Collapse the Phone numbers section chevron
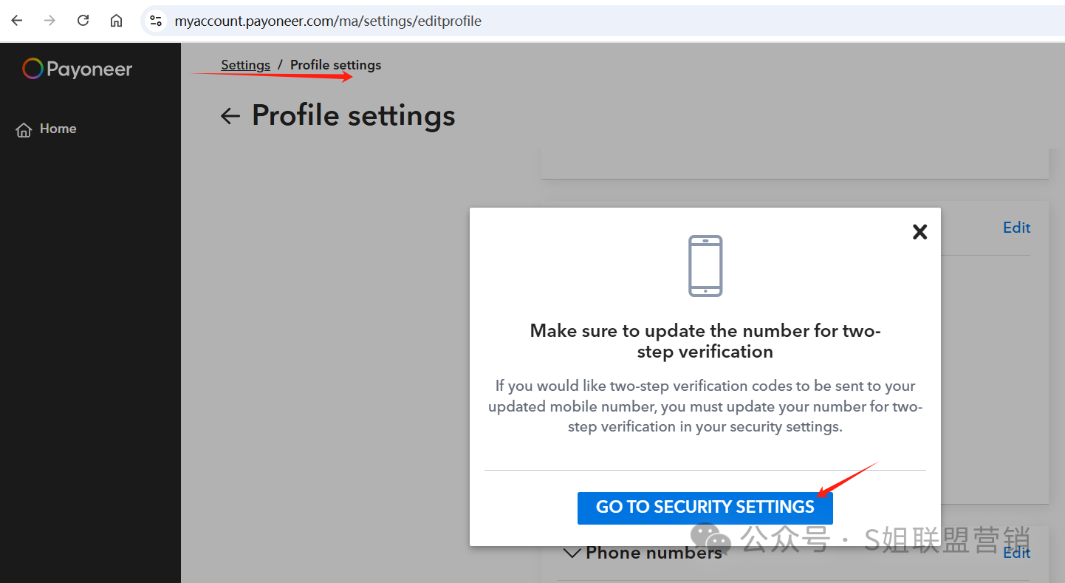 (x=572, y=553)
